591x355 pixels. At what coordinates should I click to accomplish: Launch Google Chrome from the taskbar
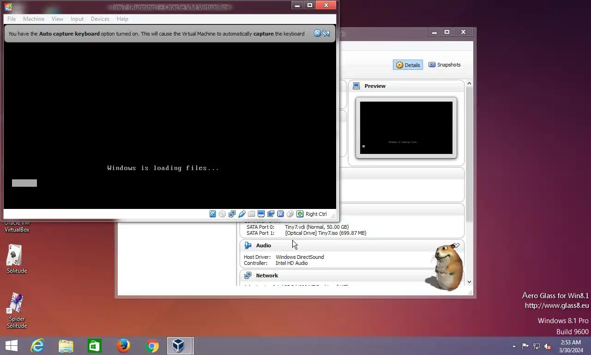pyautogui.click(x=152, y=346)
